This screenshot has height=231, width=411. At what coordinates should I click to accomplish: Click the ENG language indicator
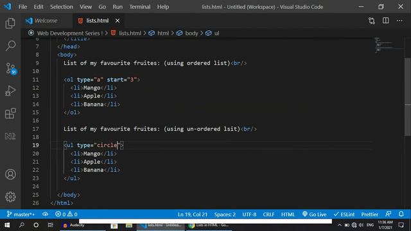point(370,225)
